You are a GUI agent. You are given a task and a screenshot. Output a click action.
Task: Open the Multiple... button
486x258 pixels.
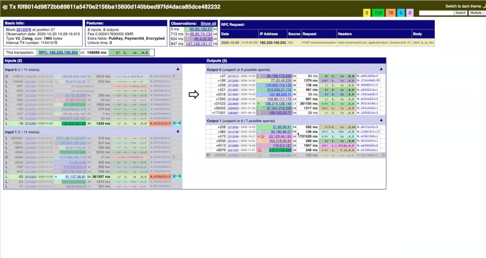coord(477,13)
